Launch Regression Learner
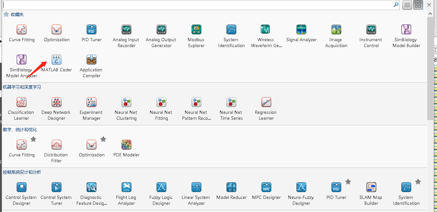Screen dimensions: 437x212 [x=266, y=109]
